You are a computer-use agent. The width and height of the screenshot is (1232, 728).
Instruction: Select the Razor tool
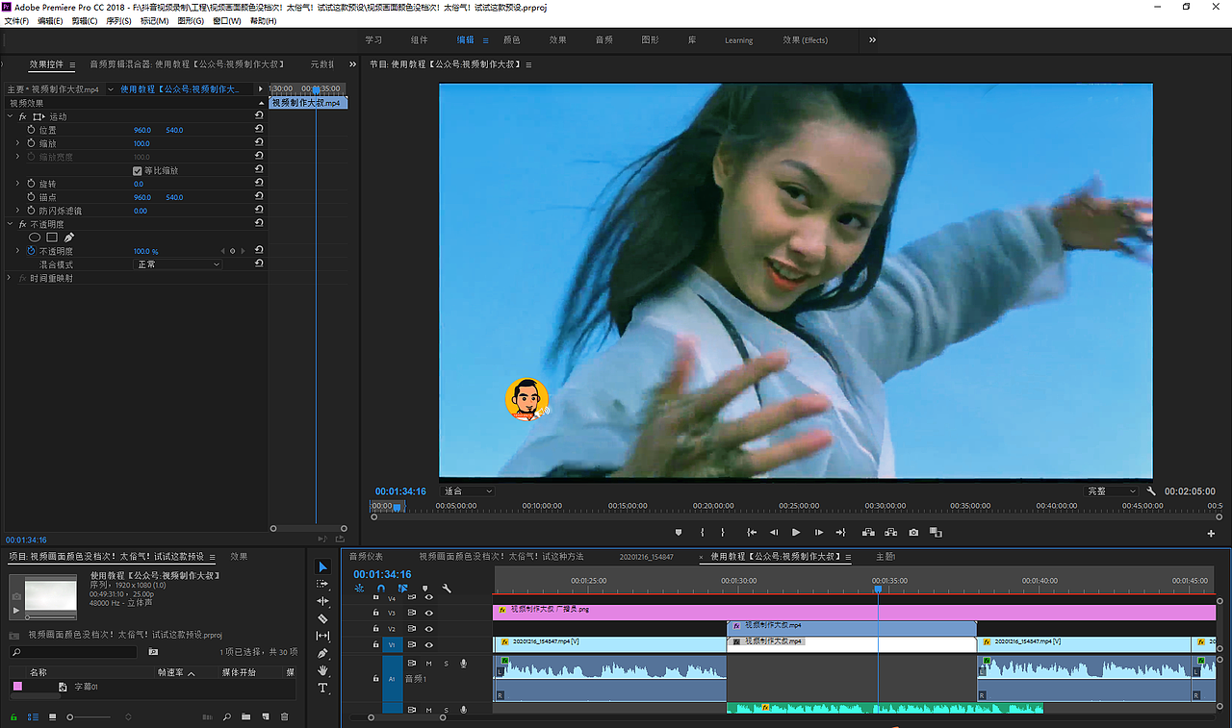(x=322, y=618)
